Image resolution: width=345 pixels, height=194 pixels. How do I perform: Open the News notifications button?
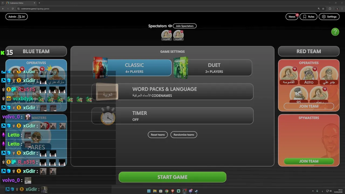point(292,17)
